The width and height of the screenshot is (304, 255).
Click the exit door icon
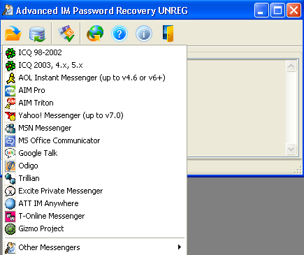(168, 34)
